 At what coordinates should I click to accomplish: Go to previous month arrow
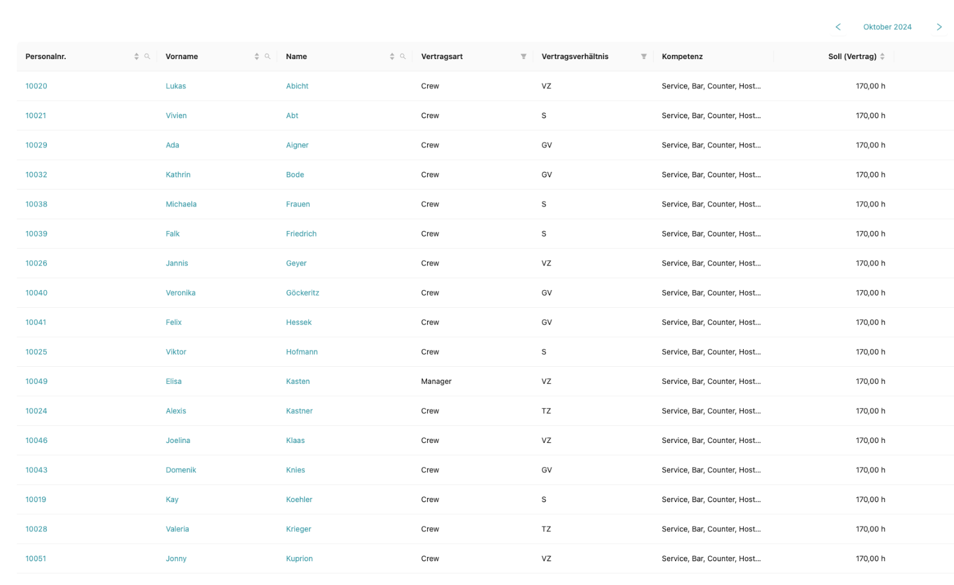(x=838, y=27)
